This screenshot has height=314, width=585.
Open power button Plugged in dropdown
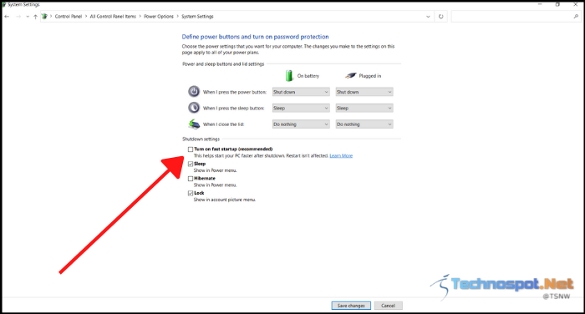pos(364,92)
